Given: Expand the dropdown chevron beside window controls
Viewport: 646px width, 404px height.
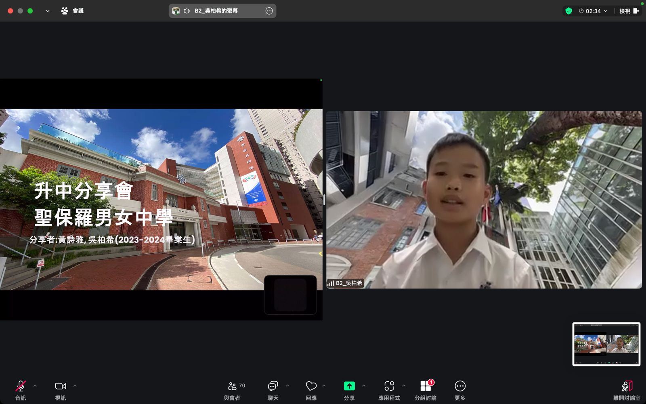Looking at the screenshot, I should [x=48, y=11].
